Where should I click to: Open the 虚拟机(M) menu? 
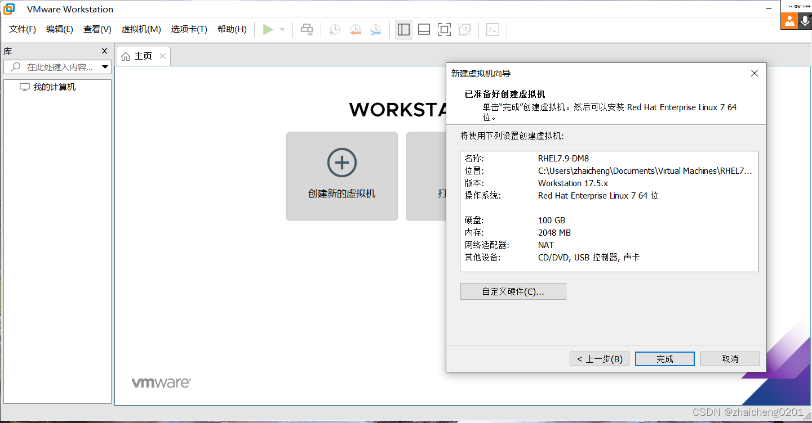141,29
